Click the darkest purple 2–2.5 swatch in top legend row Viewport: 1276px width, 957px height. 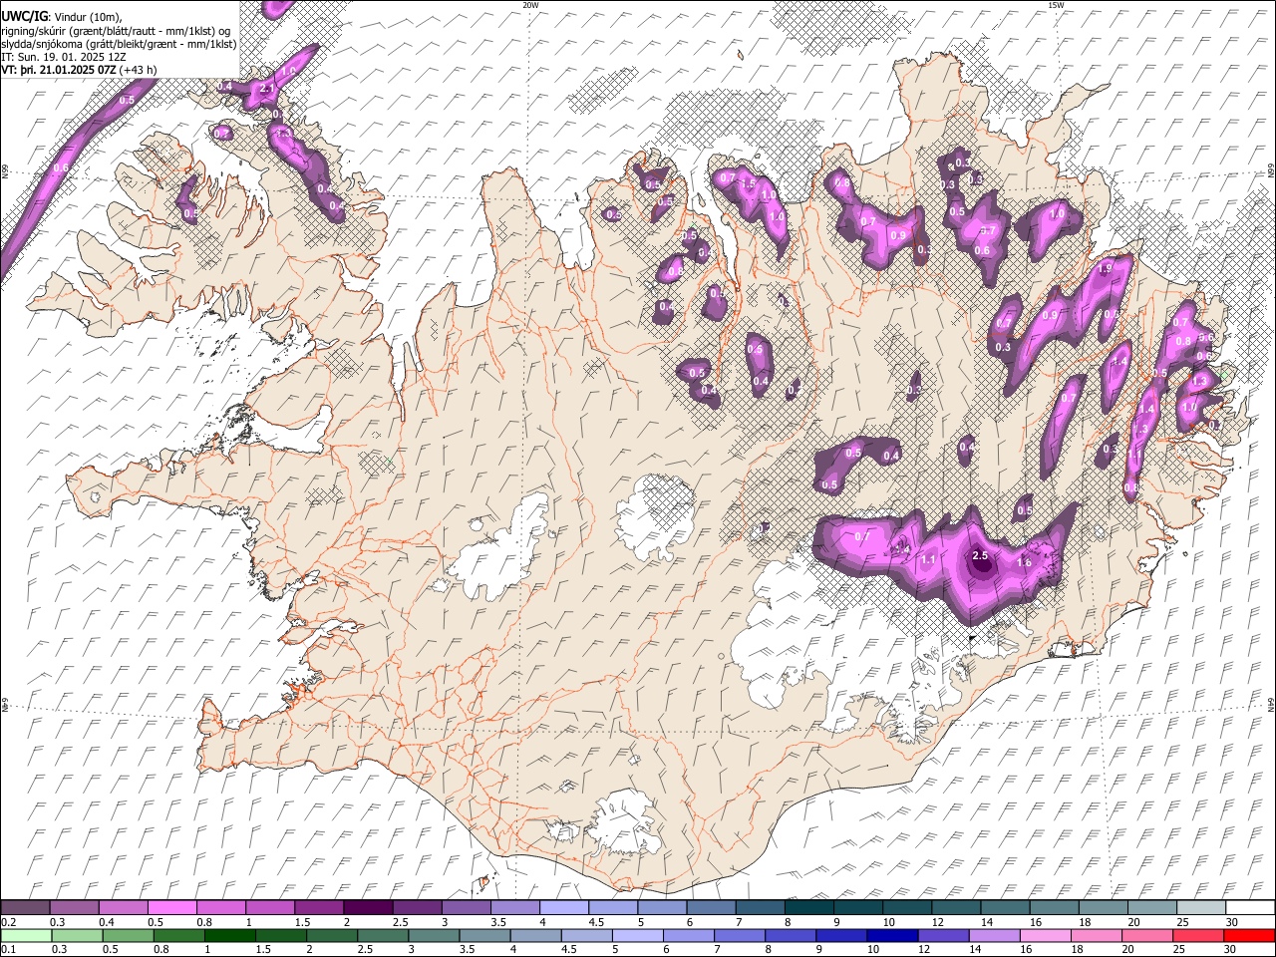367,908
